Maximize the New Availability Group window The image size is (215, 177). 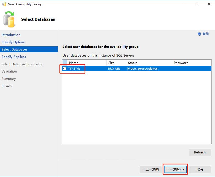197,4
